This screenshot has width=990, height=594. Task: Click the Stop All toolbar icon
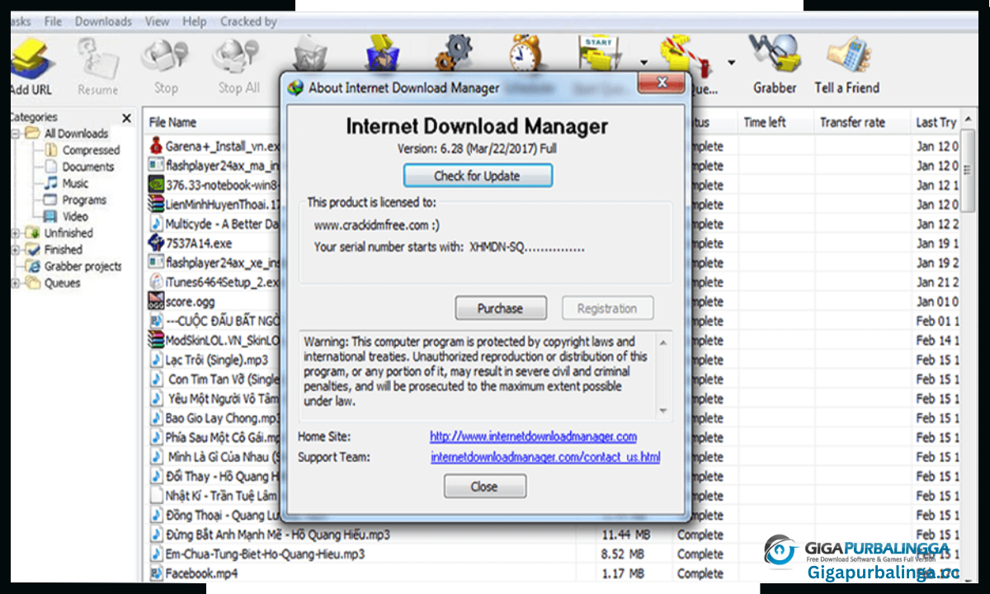[x=238, y=58]
